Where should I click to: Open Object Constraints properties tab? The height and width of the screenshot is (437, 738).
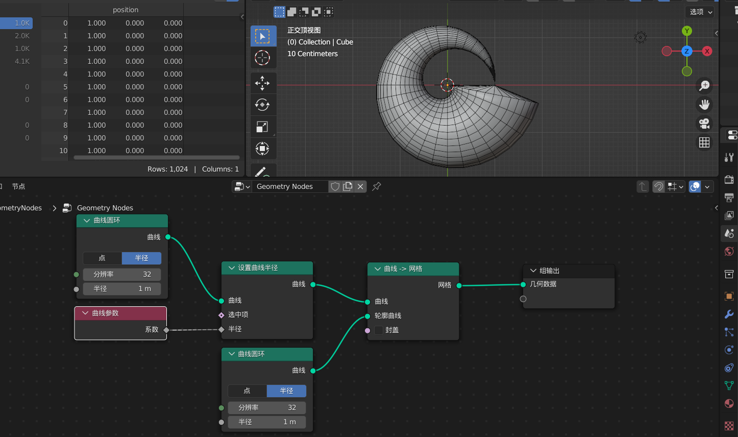[x=729, y=368]
